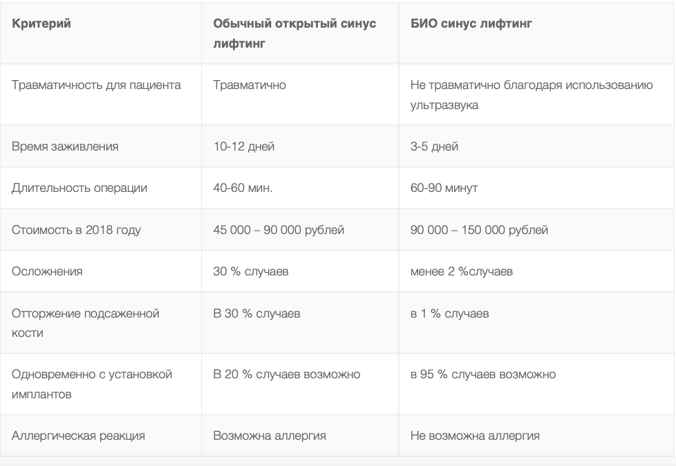Click the 60-90 минут cell

(x=444, y=188)
